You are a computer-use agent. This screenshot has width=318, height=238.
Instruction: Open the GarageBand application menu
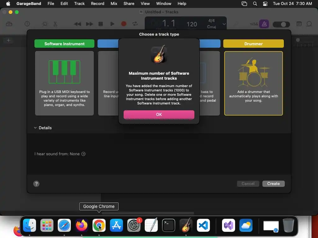coord(29,3)
